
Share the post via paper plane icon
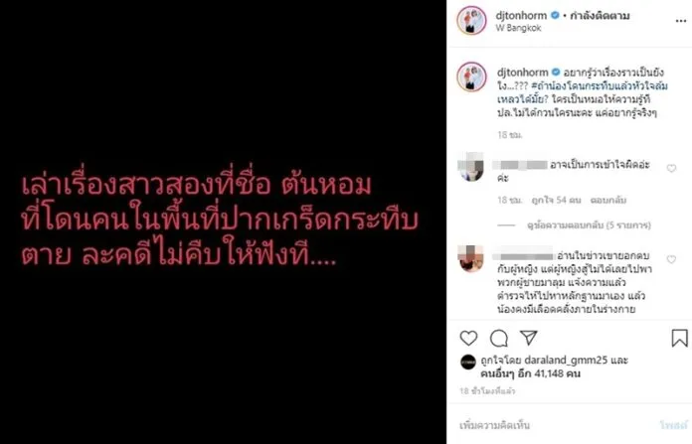(x=528, y=338)
